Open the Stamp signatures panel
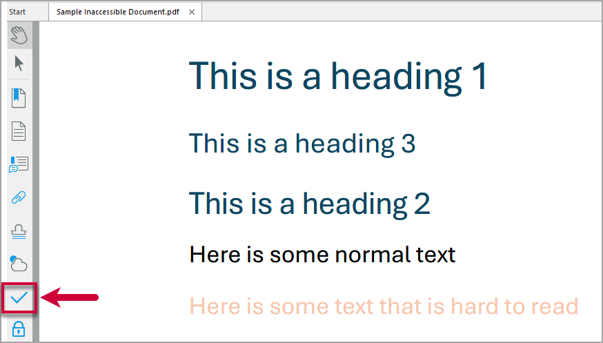The height and width of the screenshot is (343, 603). tap(19, 231)
